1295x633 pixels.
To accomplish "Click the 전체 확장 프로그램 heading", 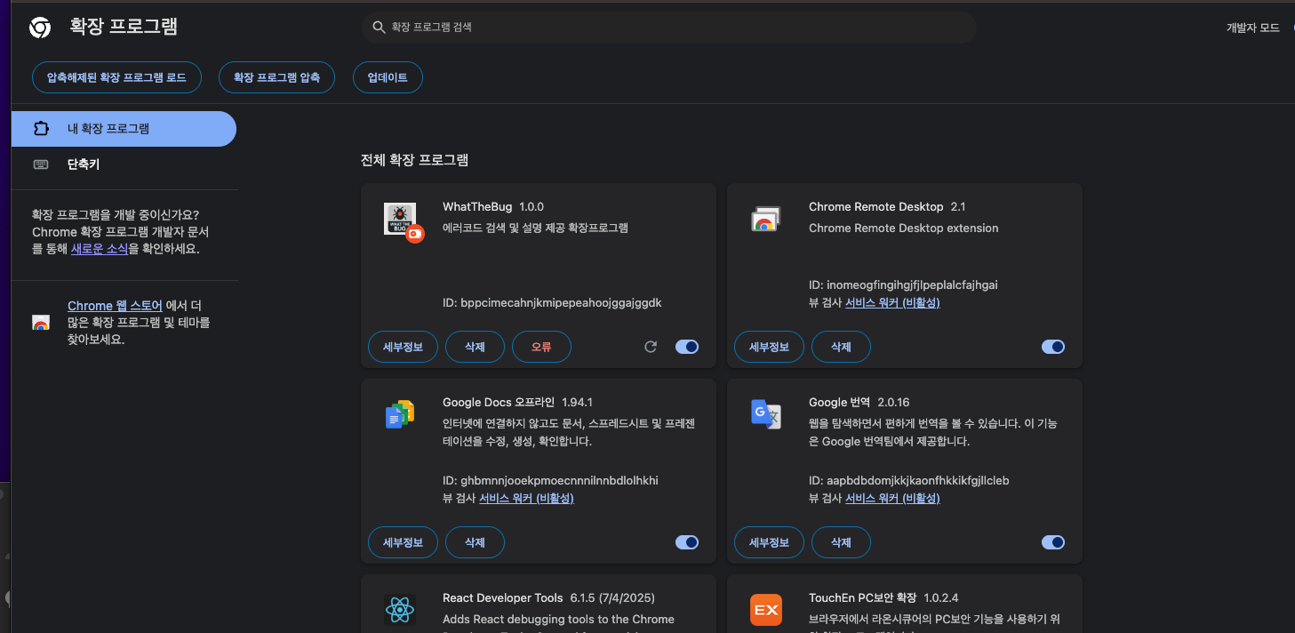I will coord(414,160).
